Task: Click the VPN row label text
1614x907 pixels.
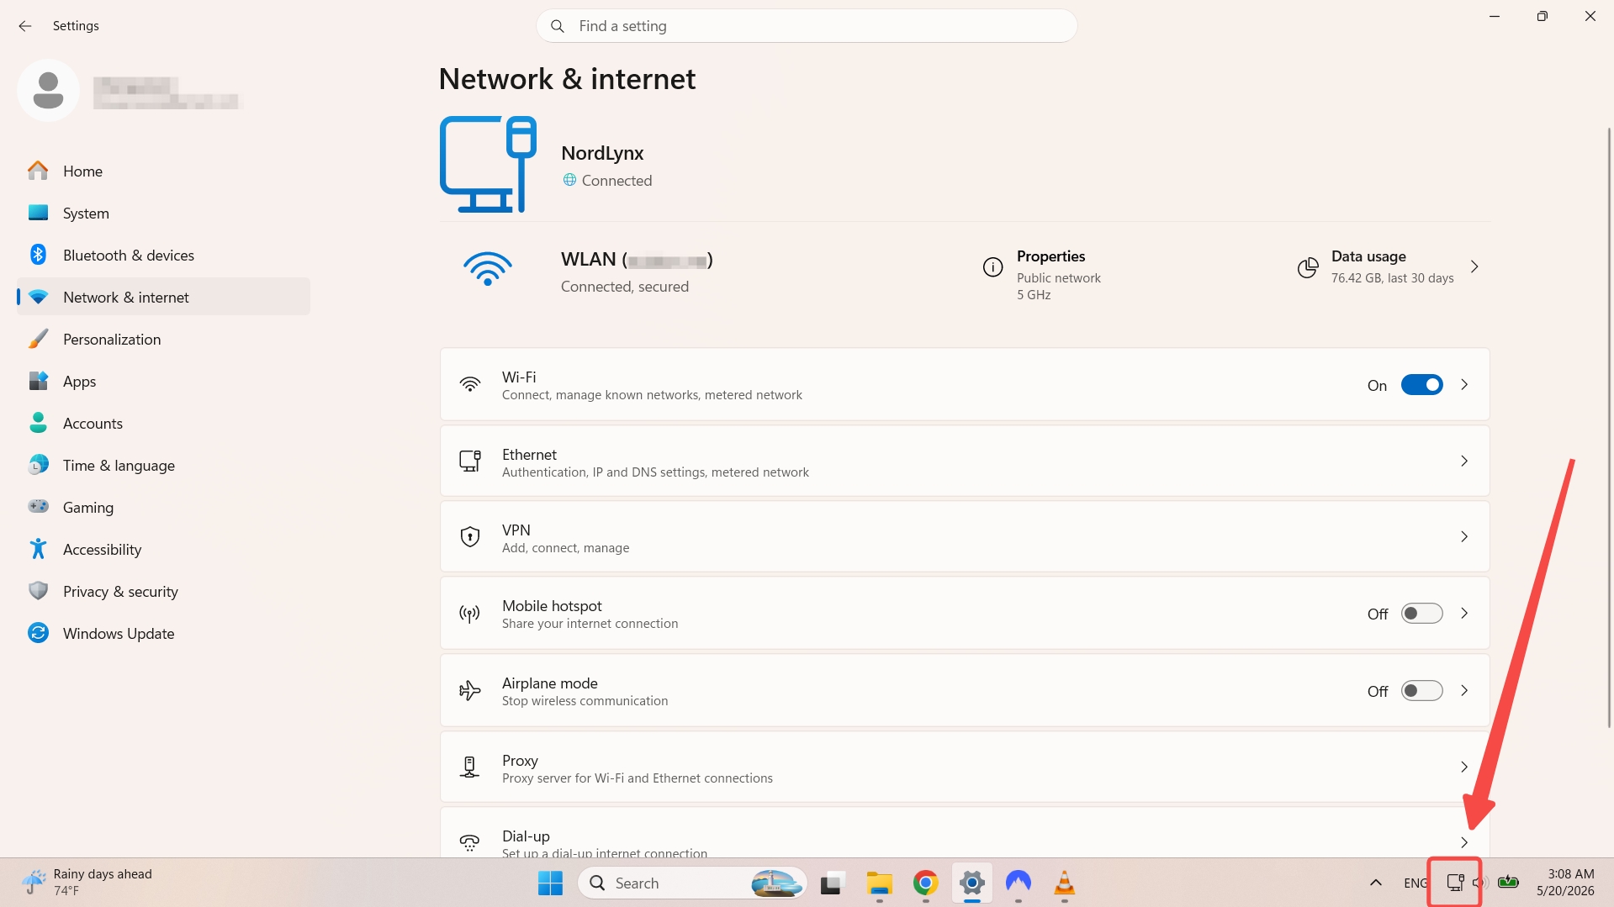Action: tap(516, 530)
